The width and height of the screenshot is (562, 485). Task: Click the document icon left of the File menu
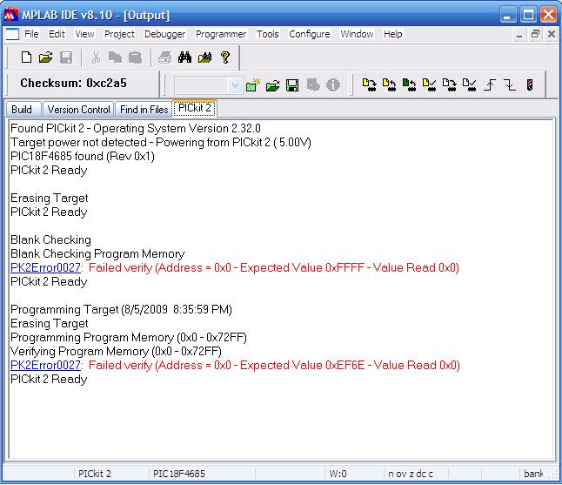[x=12, y=34]
